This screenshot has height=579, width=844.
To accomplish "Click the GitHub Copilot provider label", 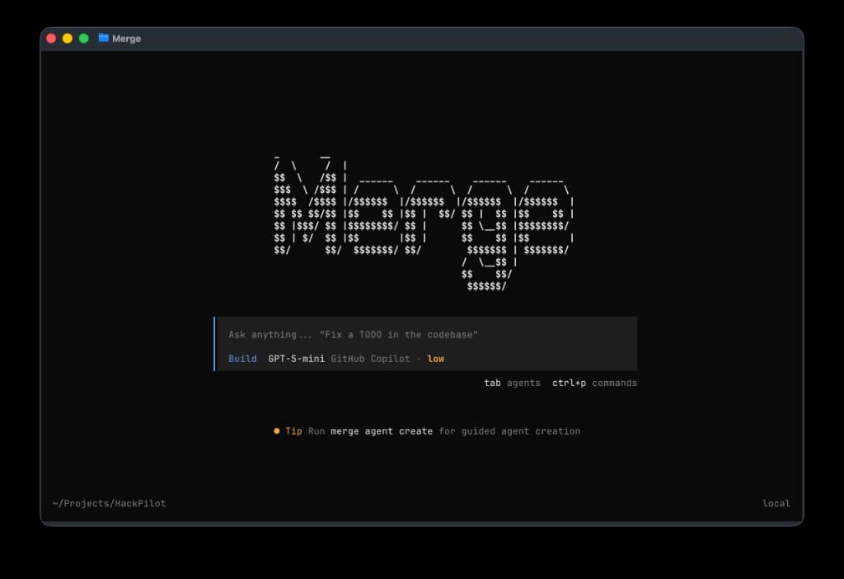I will pos(370,359).
